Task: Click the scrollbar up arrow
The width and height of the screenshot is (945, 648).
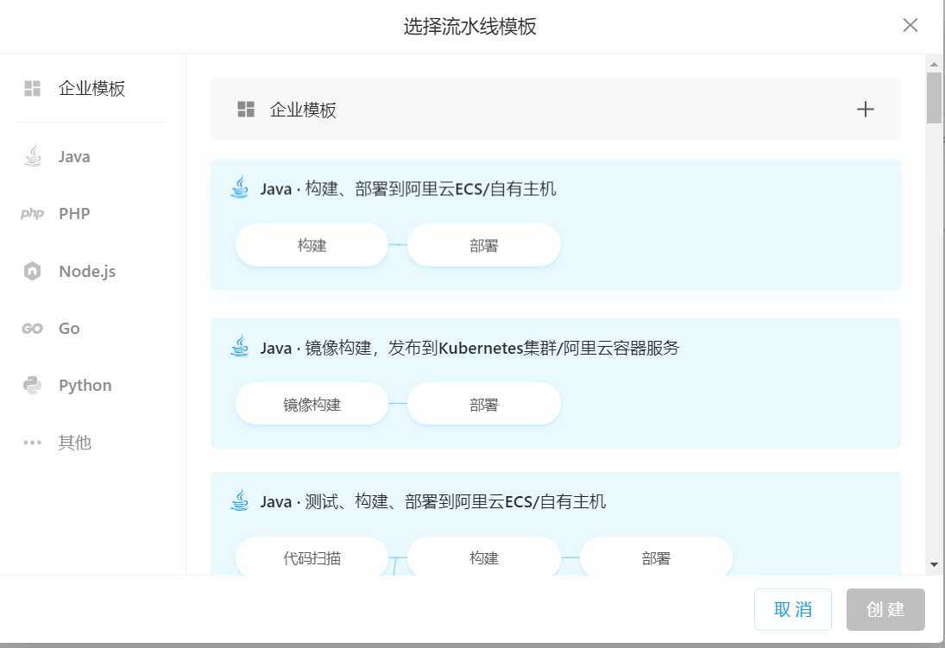Action: click(x=934, y=63)
